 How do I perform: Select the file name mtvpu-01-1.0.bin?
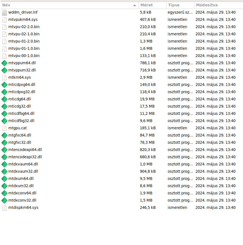pos(24,49)
